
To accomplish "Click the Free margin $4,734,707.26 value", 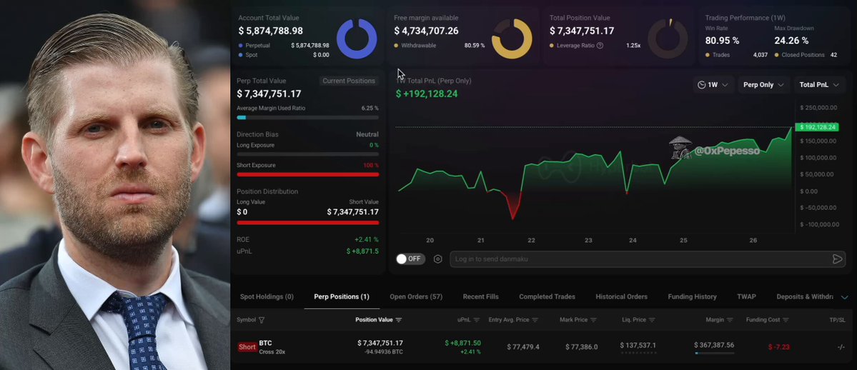I will (x=426, y=31).
